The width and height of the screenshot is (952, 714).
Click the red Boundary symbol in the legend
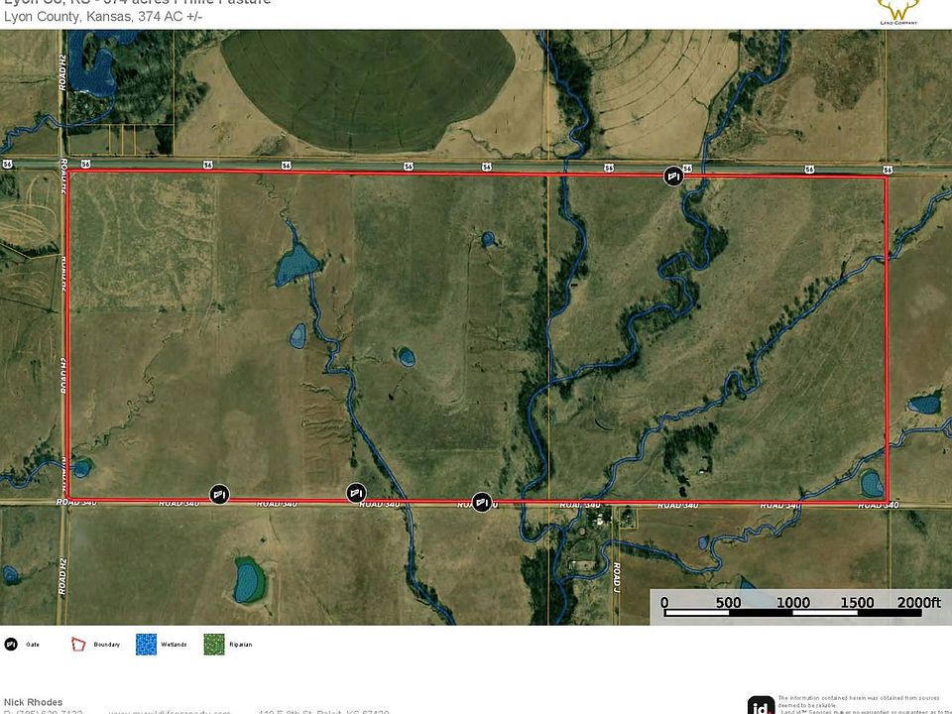point(78,644)
